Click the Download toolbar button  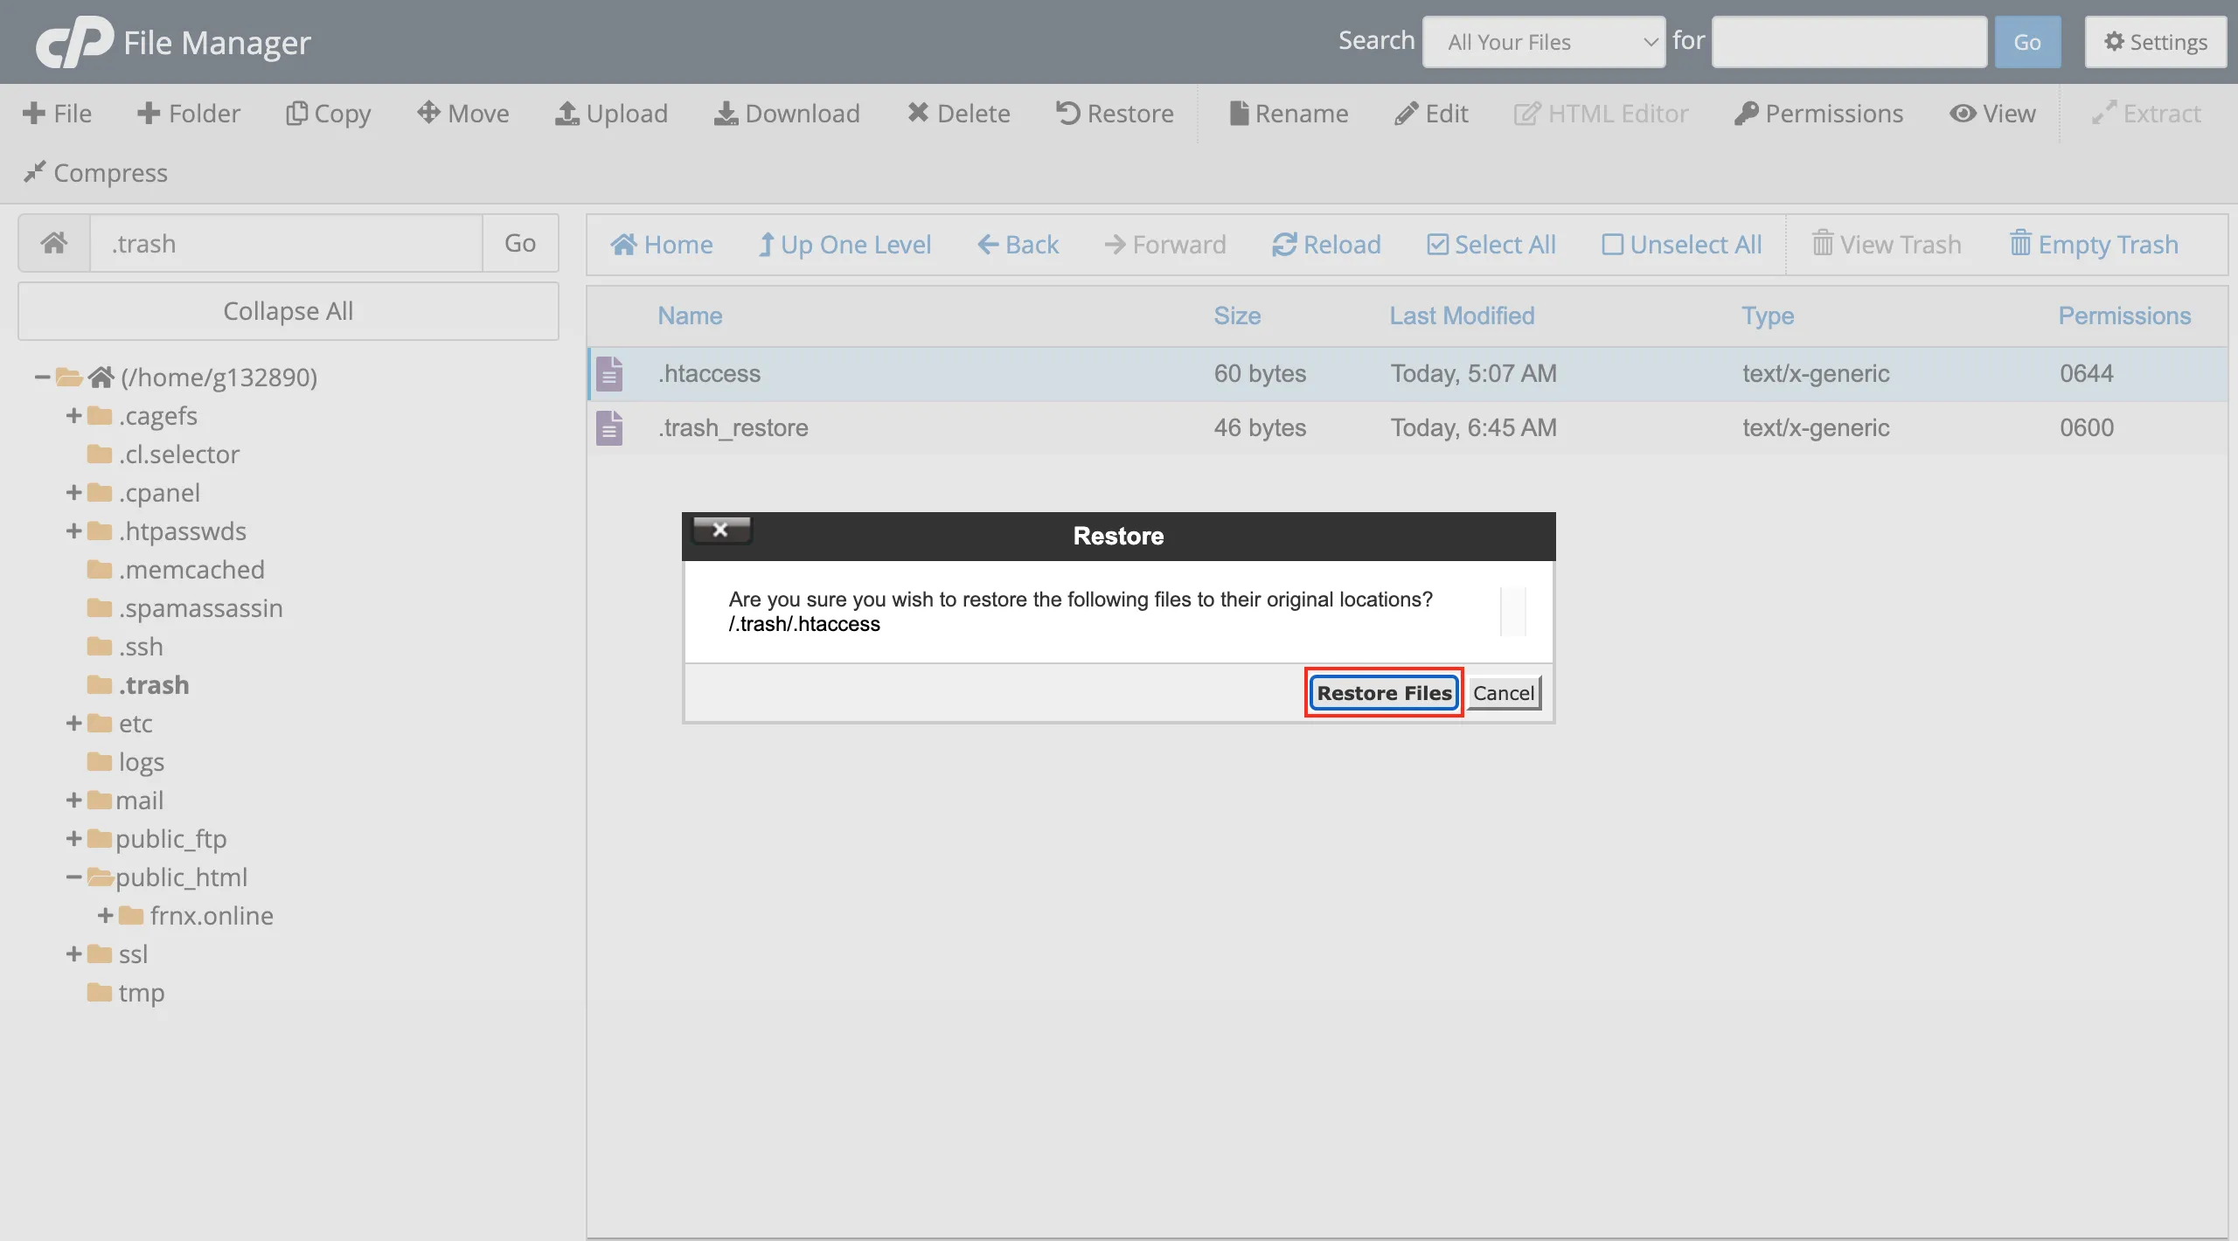tap(787, 113)
